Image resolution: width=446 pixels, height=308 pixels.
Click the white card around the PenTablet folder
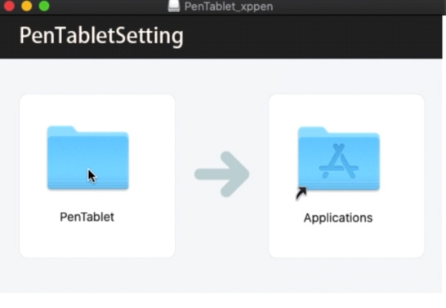pyautogui.click(x=97, y=176)
